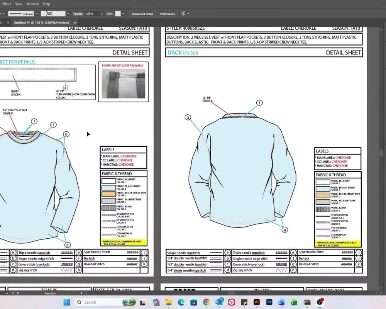This screenshot has width=386, height=309.
Task: Click the search highlight image in search box
Action: coord(129,302)
